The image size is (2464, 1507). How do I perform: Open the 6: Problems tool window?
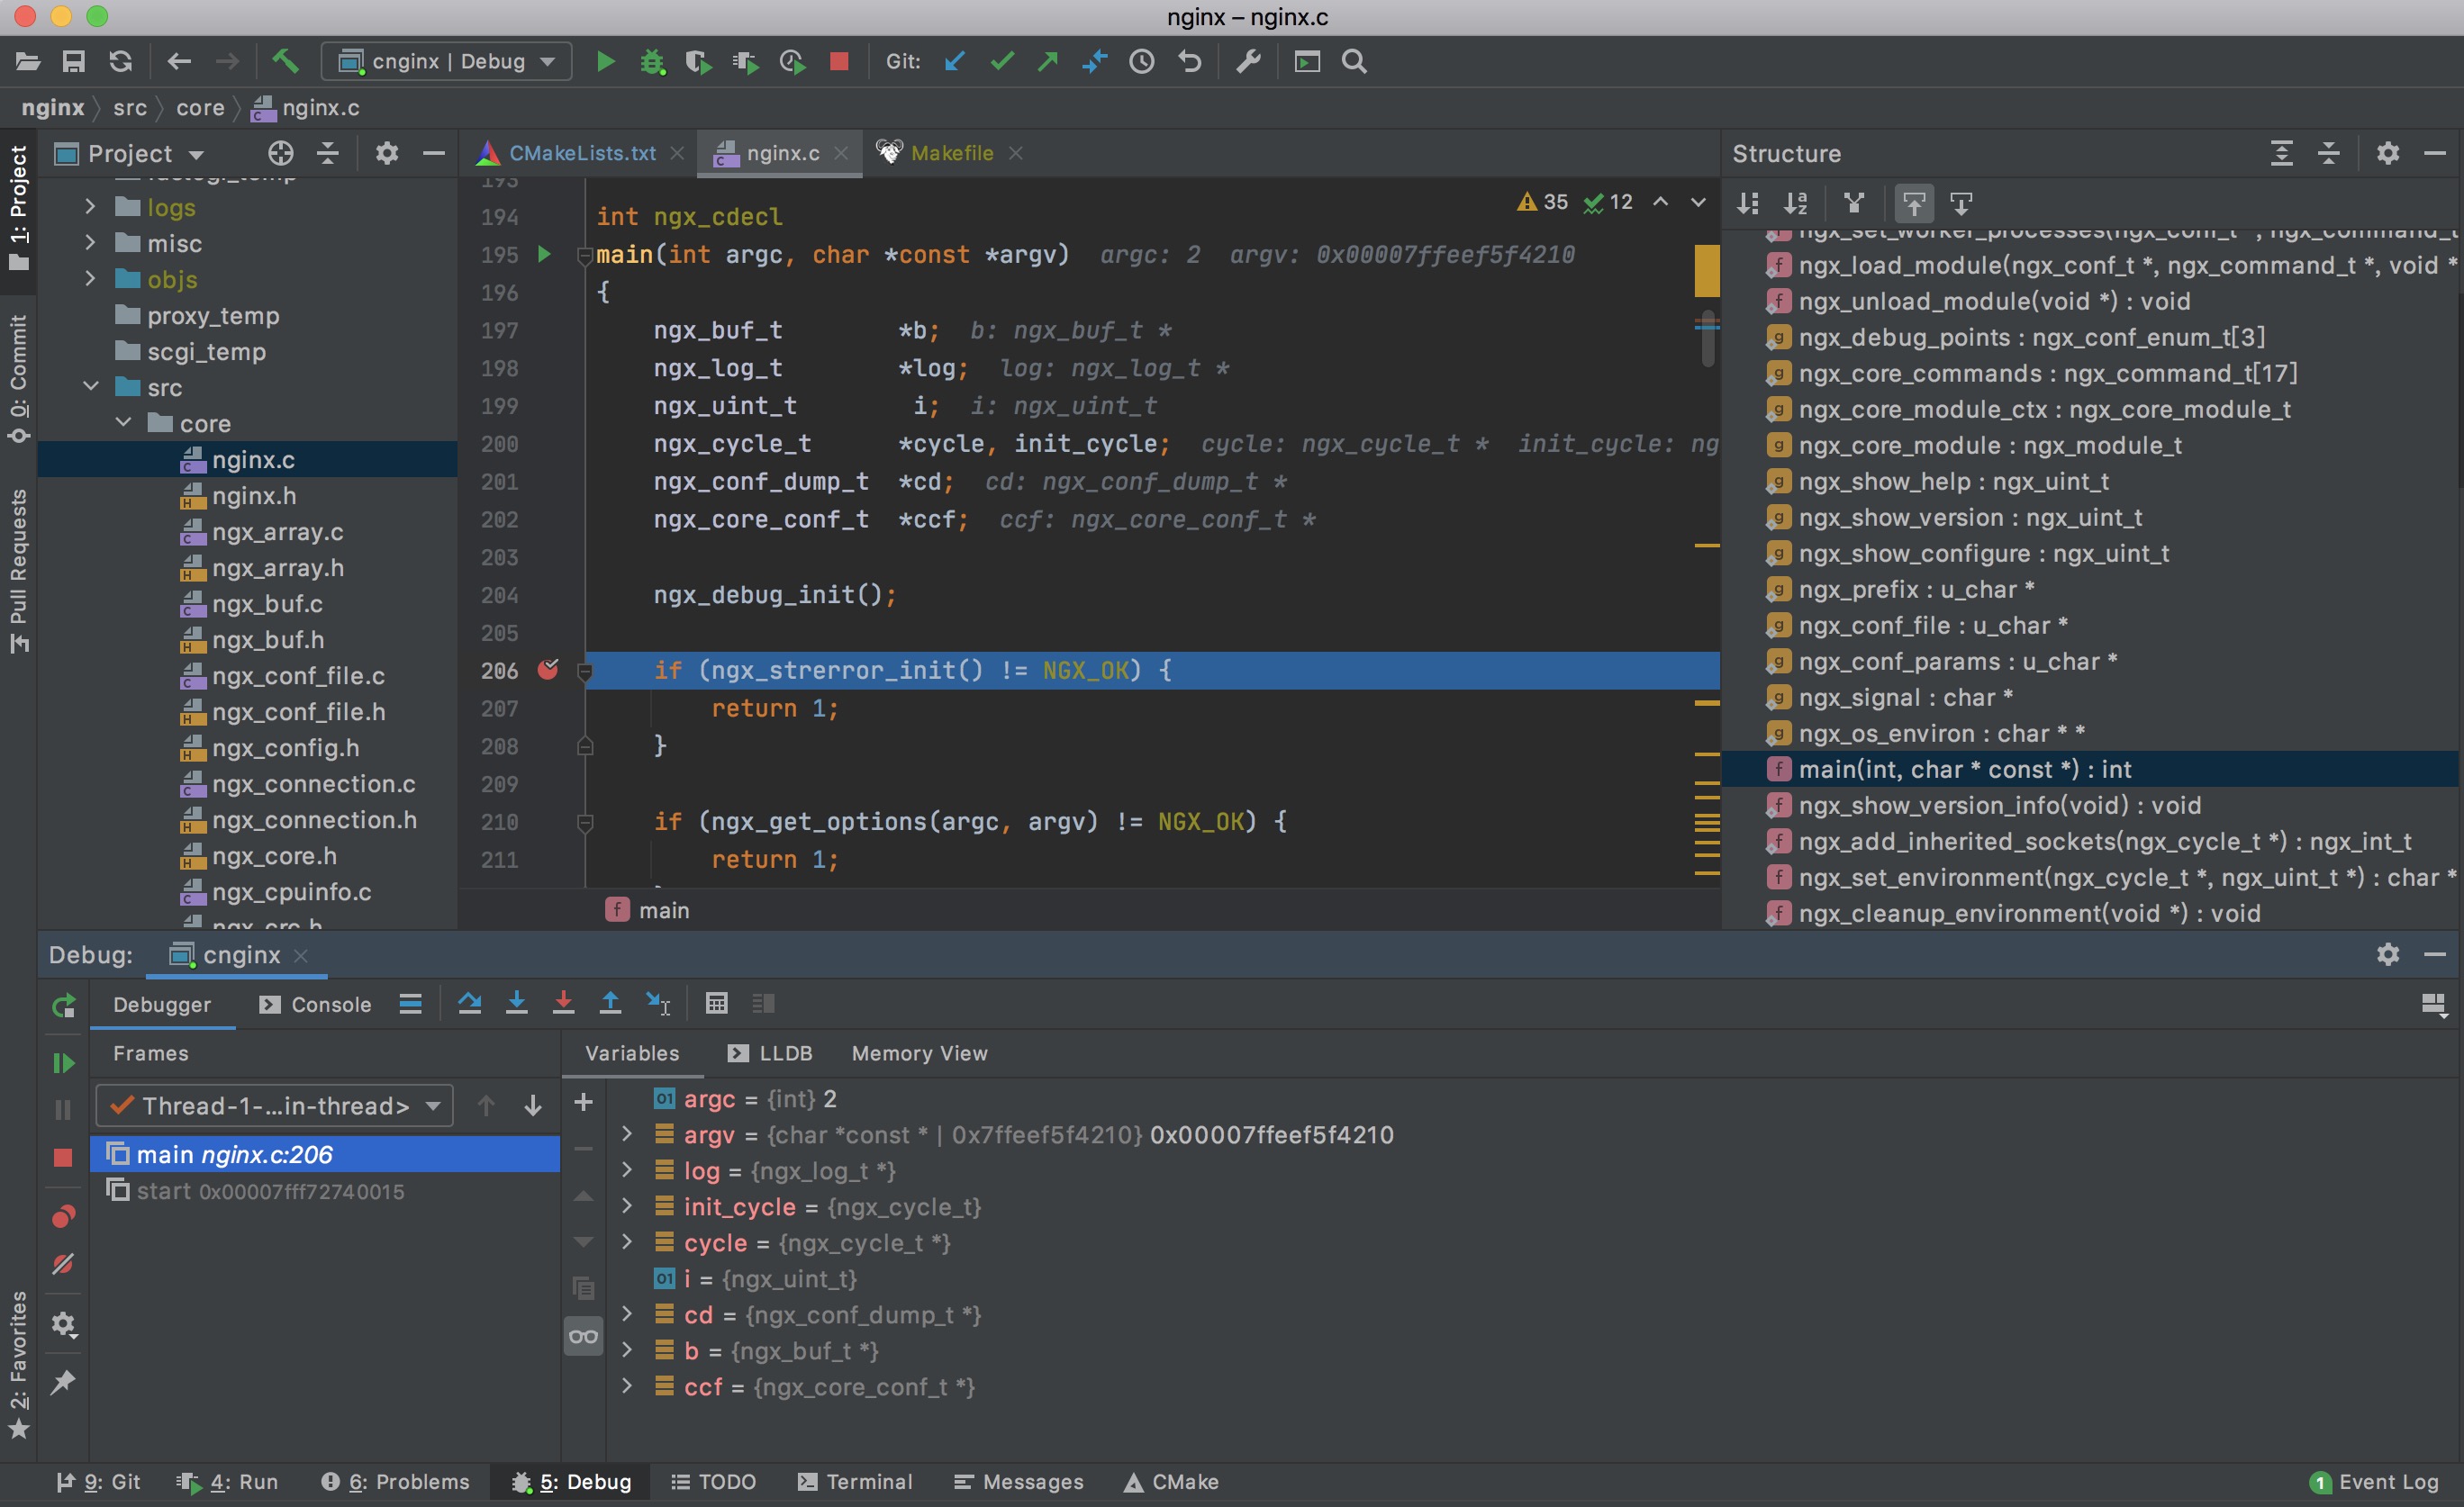click(395, 1482)
